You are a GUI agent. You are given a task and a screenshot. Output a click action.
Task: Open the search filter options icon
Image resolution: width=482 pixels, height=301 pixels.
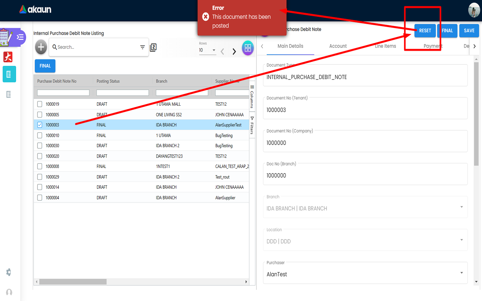(x=142, y=47)
